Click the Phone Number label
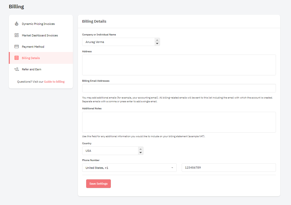 (x=91, y=160)
